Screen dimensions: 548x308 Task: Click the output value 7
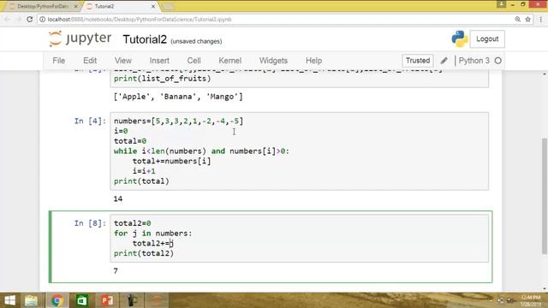(x=116, y=271)
